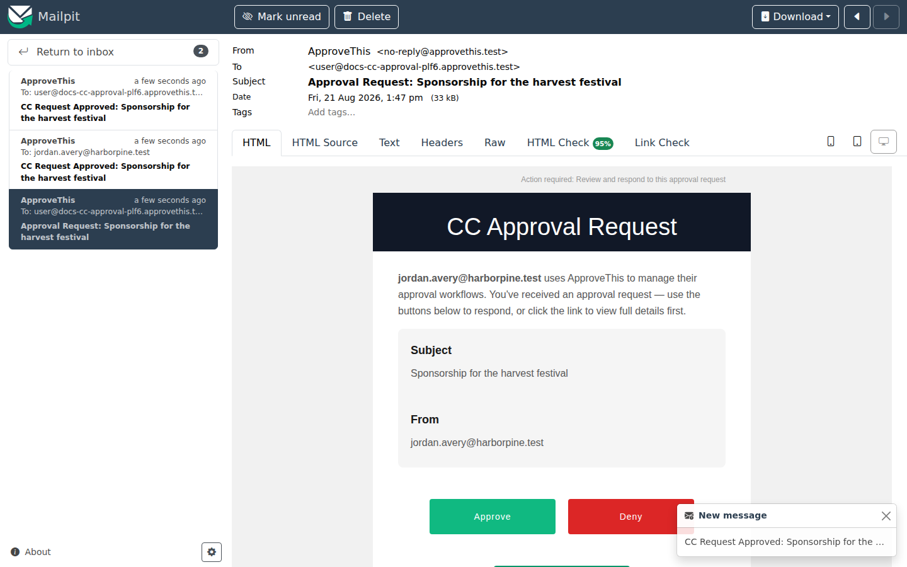The width and height of the screenshot is (907, 567).
Task: Click the recipient address in the To field
Action: (414, 67)
